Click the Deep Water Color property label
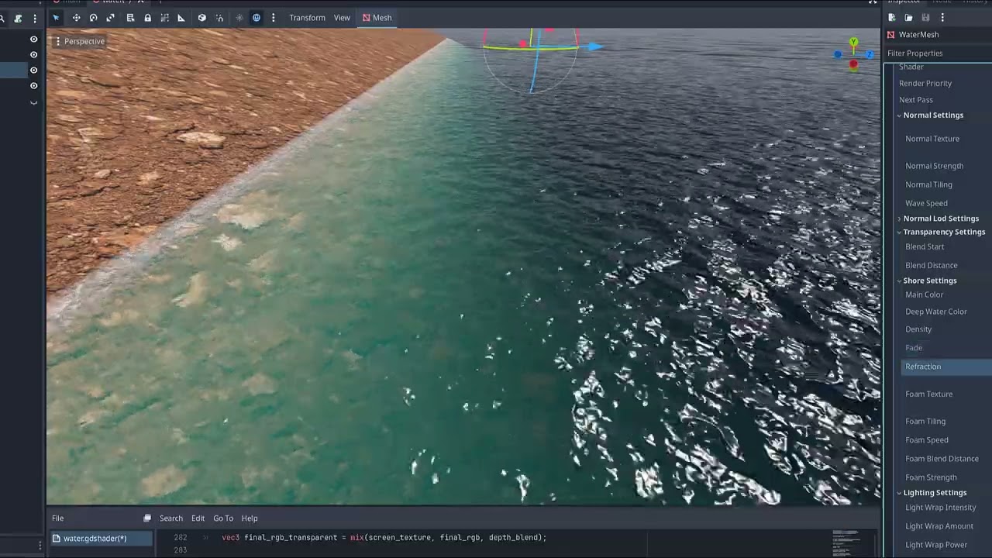Screen dimensions: 992x558 (x=936, y=312)
